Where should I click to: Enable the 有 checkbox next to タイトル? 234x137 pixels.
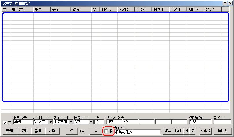pos(106,132)
